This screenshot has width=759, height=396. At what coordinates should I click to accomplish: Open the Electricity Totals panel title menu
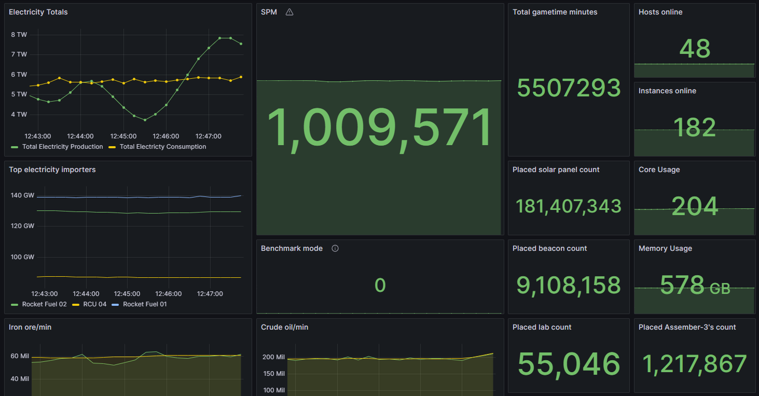click(38, 12)
